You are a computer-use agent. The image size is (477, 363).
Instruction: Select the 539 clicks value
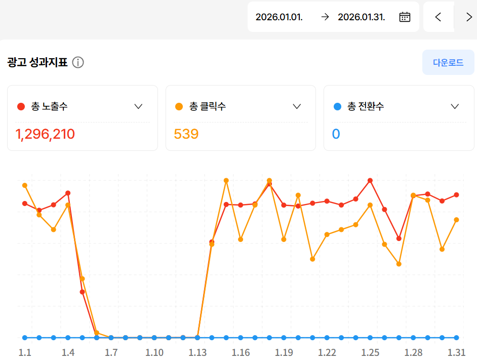(x=186, y=134)
